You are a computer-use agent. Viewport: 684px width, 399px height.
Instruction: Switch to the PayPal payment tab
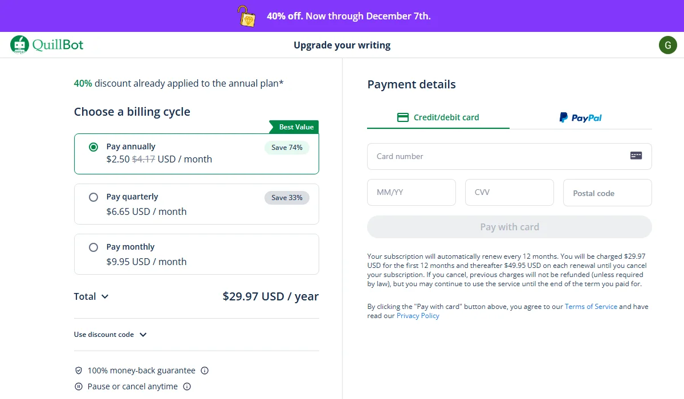(580, 117)
